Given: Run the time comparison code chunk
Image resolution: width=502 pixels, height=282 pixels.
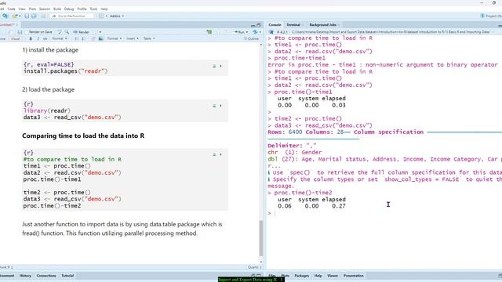Looking at the screenshot, I should 220,154.
